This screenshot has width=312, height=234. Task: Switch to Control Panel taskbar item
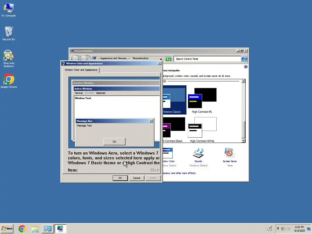click(x=48, y=229)
